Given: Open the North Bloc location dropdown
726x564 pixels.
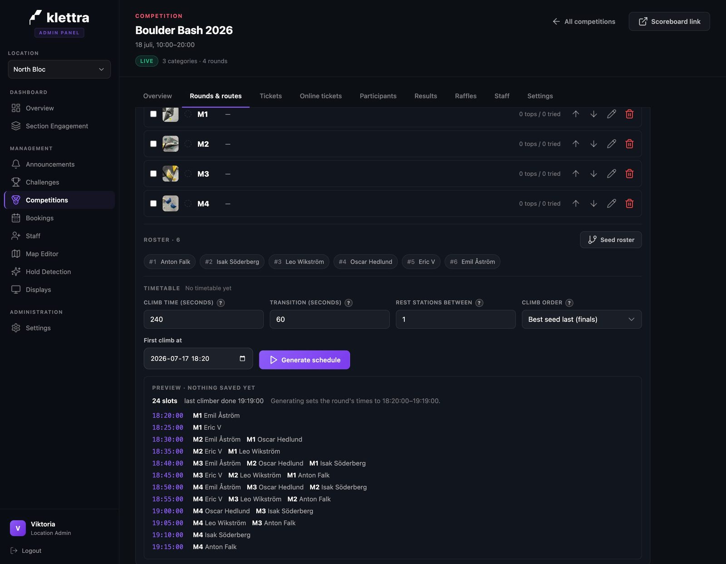Looking at the screenshot, I should pyautogui.click(x=59, y=69).
